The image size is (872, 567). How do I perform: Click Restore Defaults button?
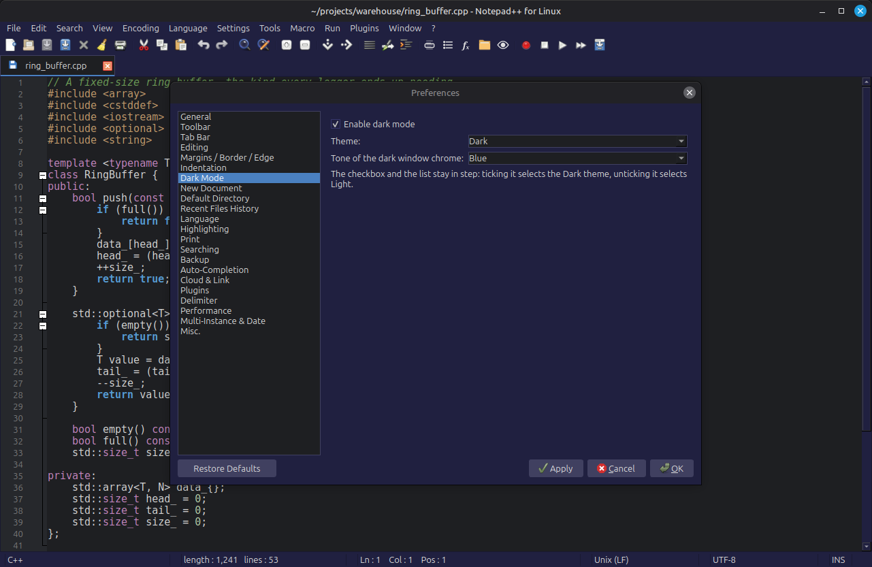227,468
